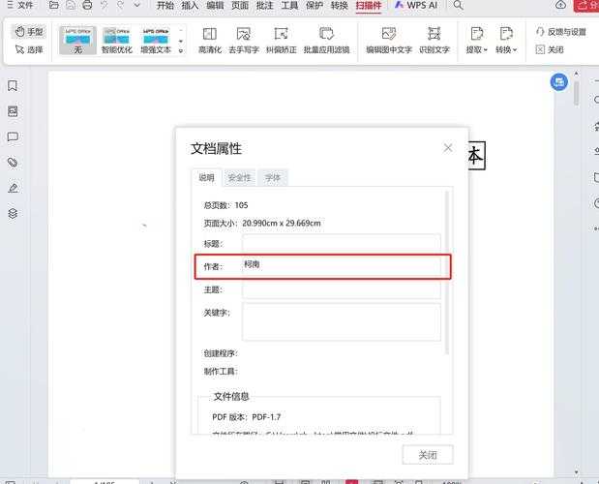Open the 转换 dropdown in the ribbon
This screenshot has height=484, width=599.
point(506,41)
